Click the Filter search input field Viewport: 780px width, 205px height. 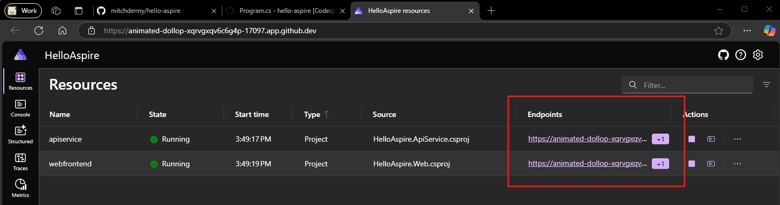687,85
